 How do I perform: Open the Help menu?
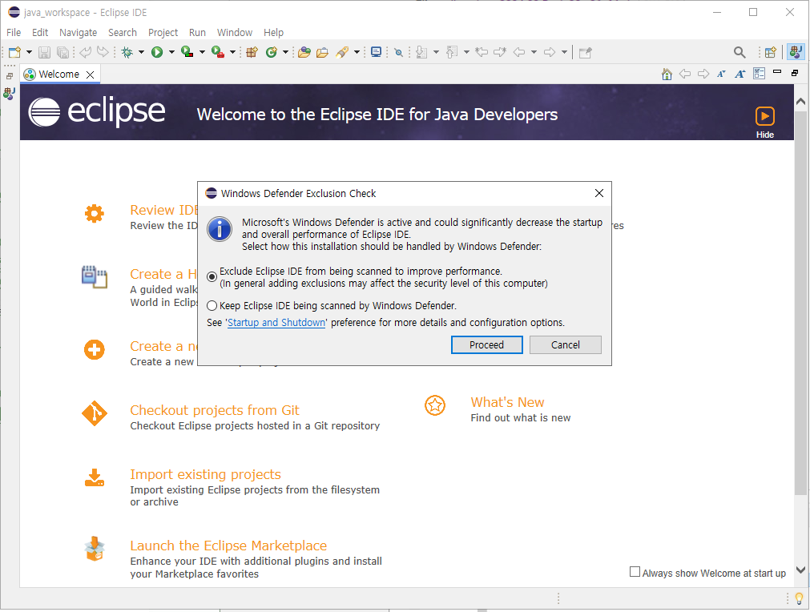point(273,33)
